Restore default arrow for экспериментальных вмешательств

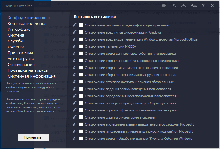point(75,124)
